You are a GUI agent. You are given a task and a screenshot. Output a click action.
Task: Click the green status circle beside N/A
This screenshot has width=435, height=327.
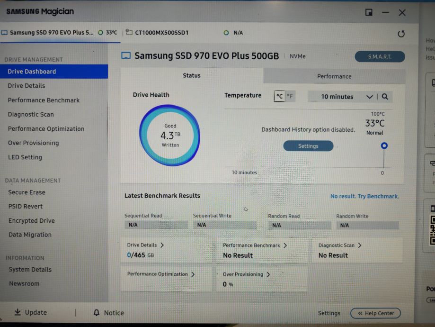(226, 33)
